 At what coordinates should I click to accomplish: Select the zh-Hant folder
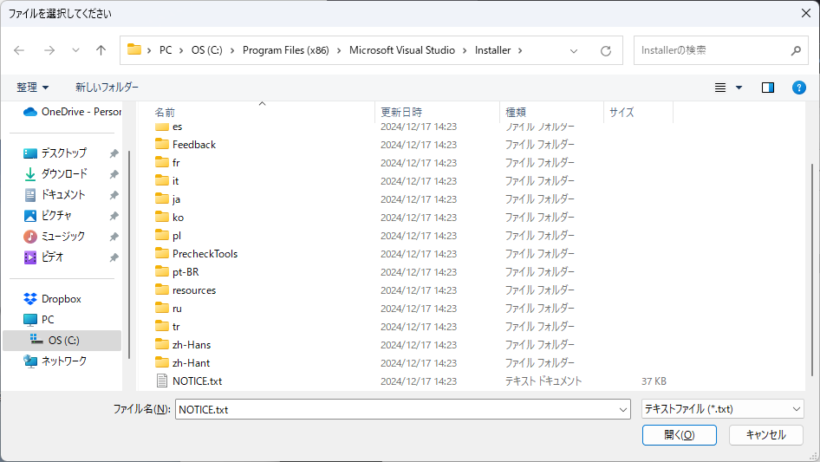[x=191, y=363]
